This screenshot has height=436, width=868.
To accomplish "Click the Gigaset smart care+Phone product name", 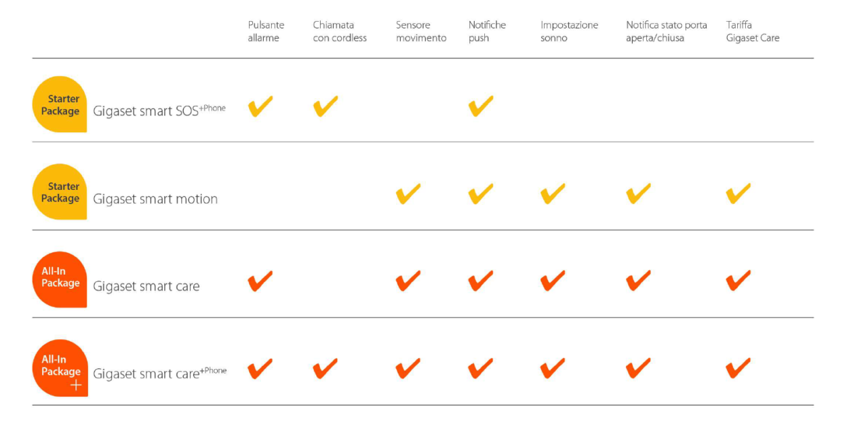I will click(159, 374).
